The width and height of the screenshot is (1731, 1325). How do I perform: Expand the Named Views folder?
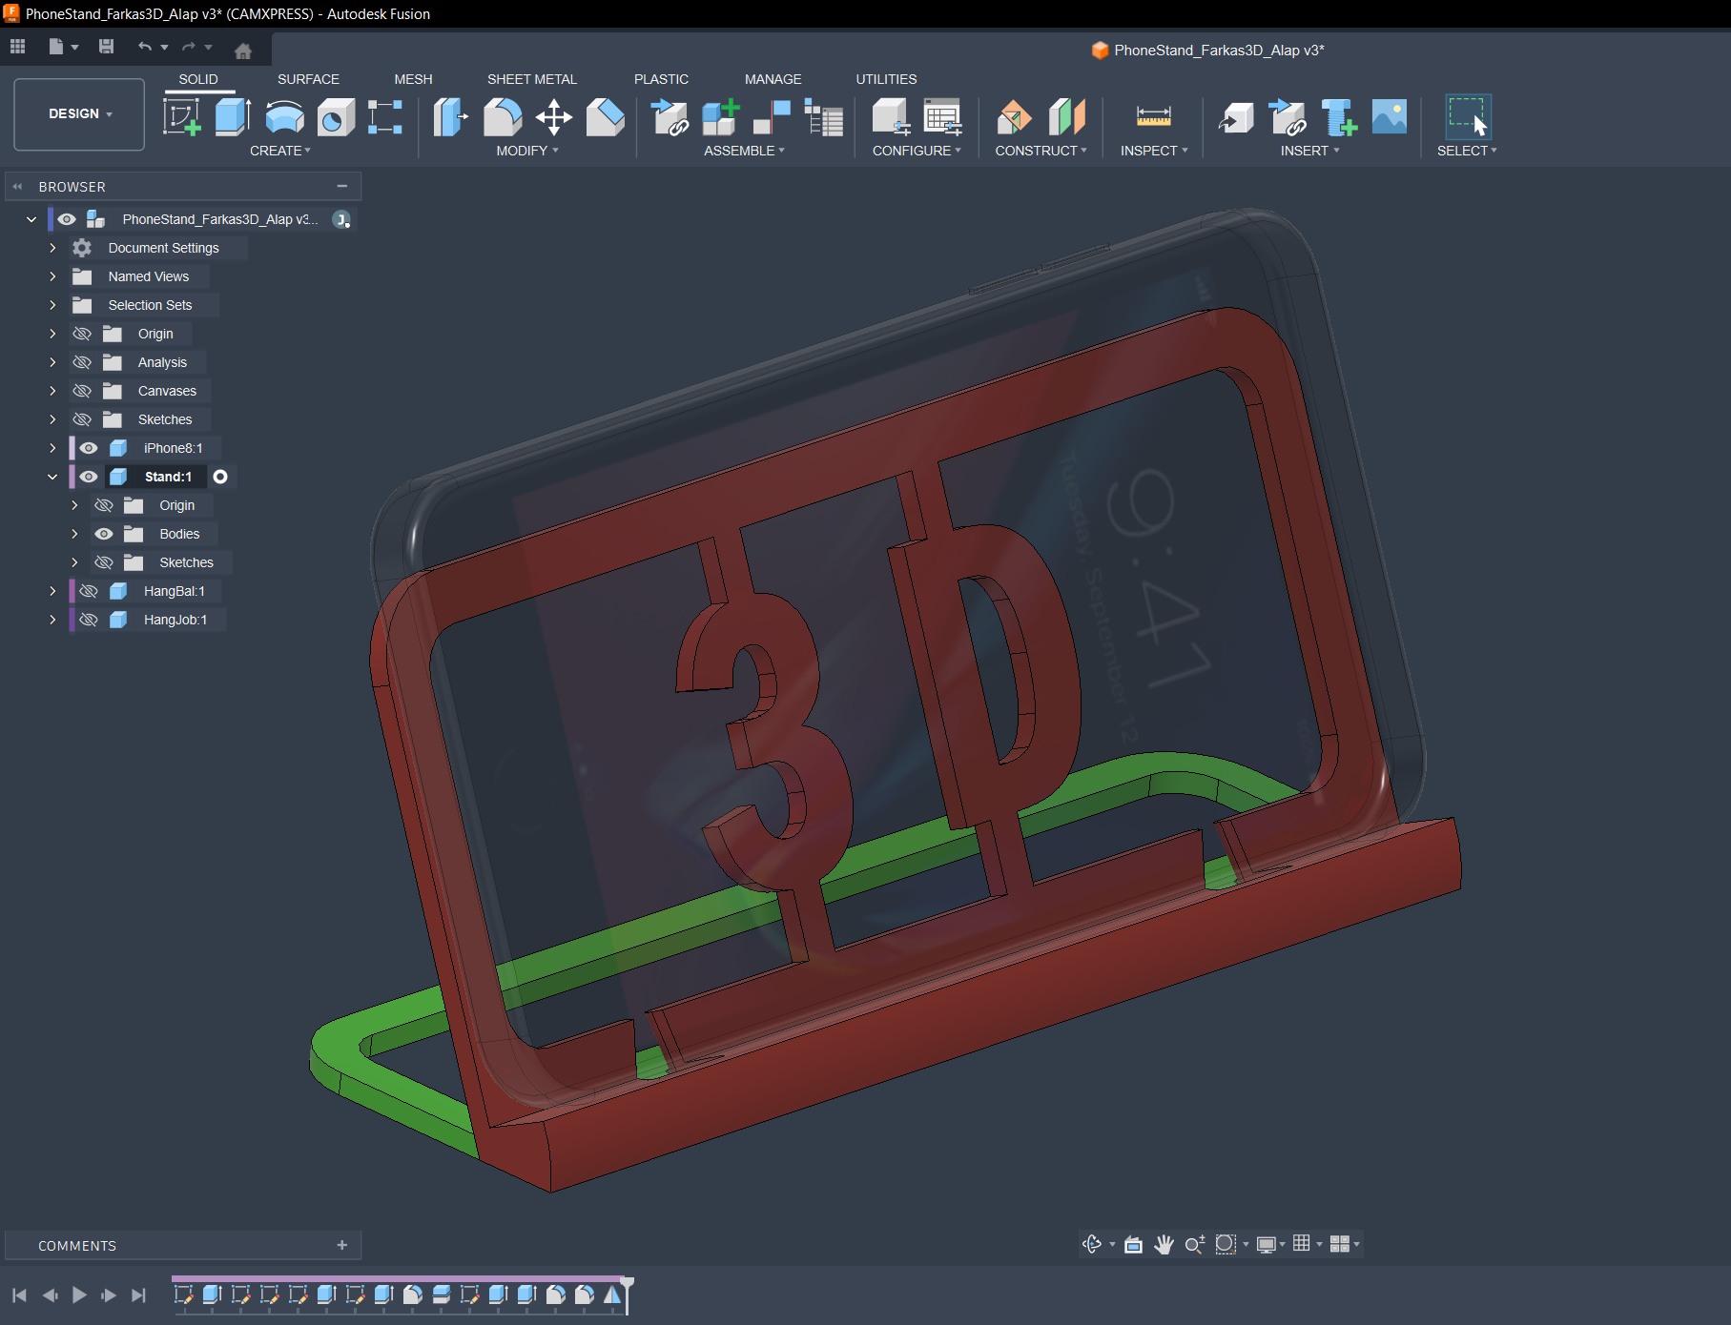52,276
